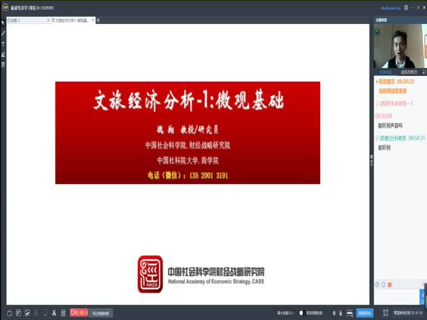Image resolution: width=427 pixels, height=320 pixels.
Task: Click the gray button next to record timer
Action: 101,313
